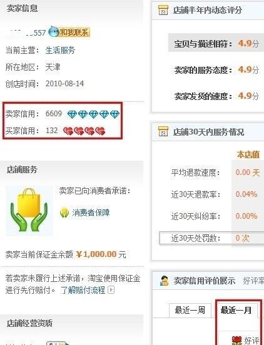Click the small yellow consumer protection icon
The width and height of the screenshot is (264, 345).
click(64, 212)
